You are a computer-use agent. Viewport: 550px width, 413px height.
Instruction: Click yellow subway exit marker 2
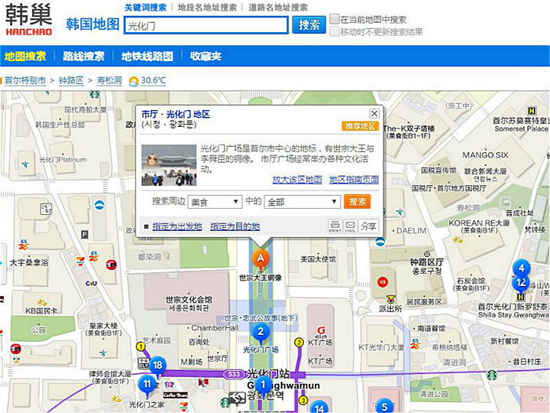pos(299,342)
